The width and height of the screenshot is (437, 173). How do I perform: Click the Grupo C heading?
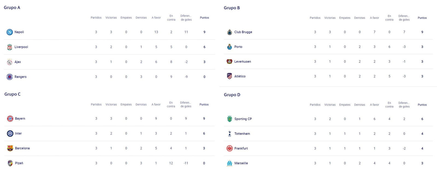click(x=12, y=94)
